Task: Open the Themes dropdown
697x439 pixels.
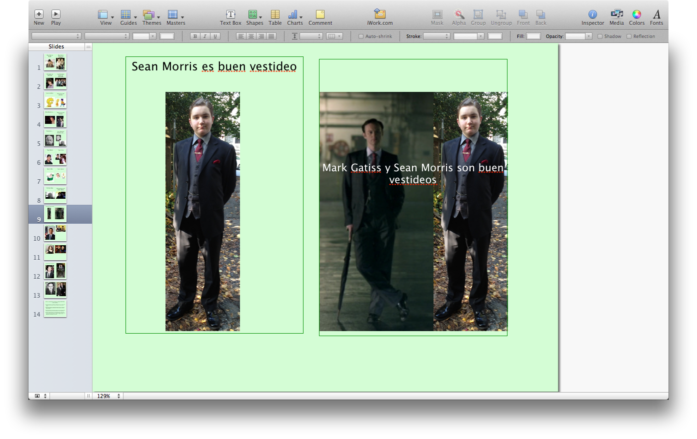Action: [x=151, y=15]
